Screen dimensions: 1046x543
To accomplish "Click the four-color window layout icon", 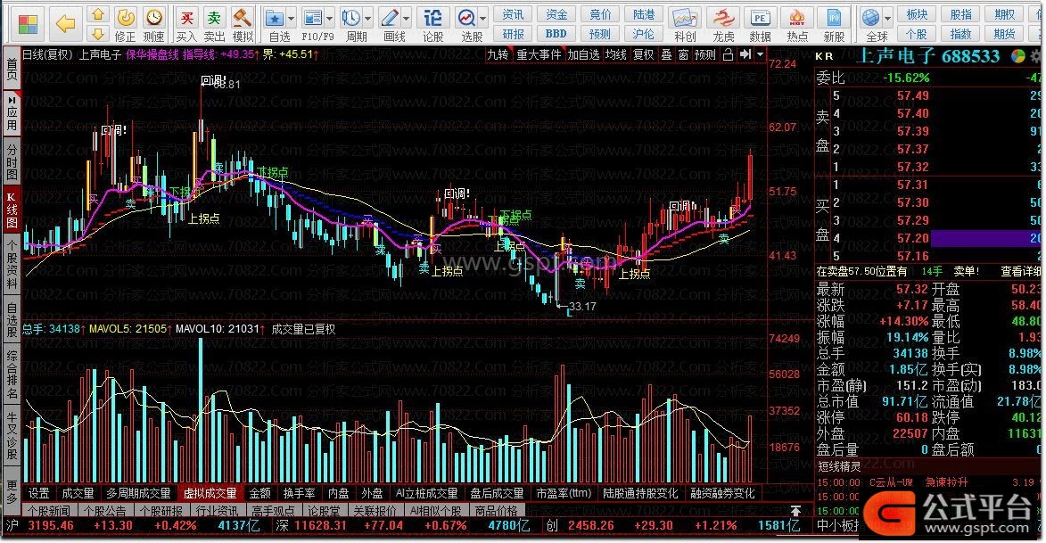I will 28,24.
